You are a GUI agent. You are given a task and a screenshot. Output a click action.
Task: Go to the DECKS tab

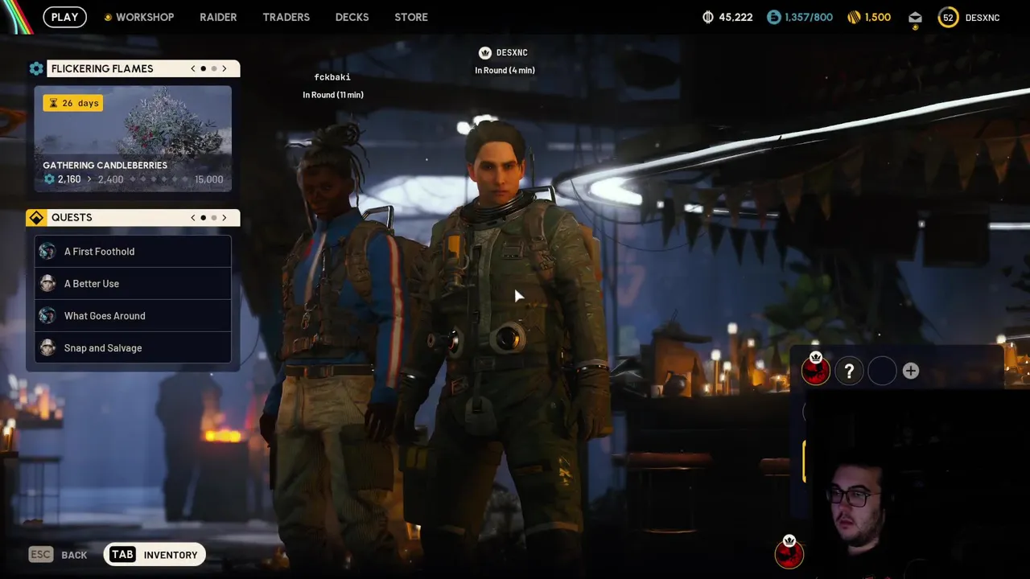click(x=352, y=17)
